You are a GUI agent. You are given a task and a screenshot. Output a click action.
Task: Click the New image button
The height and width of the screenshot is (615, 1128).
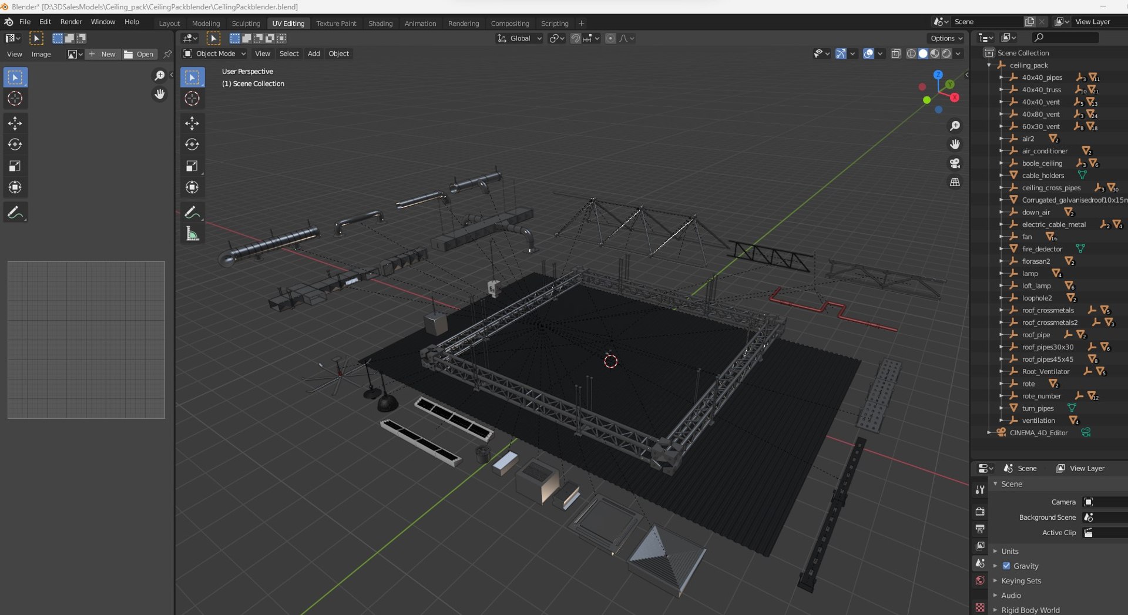102,54
